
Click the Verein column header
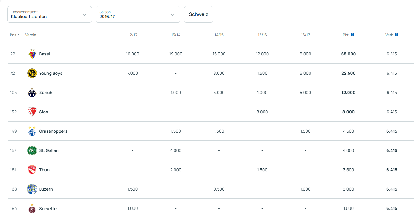pos(31,35)
